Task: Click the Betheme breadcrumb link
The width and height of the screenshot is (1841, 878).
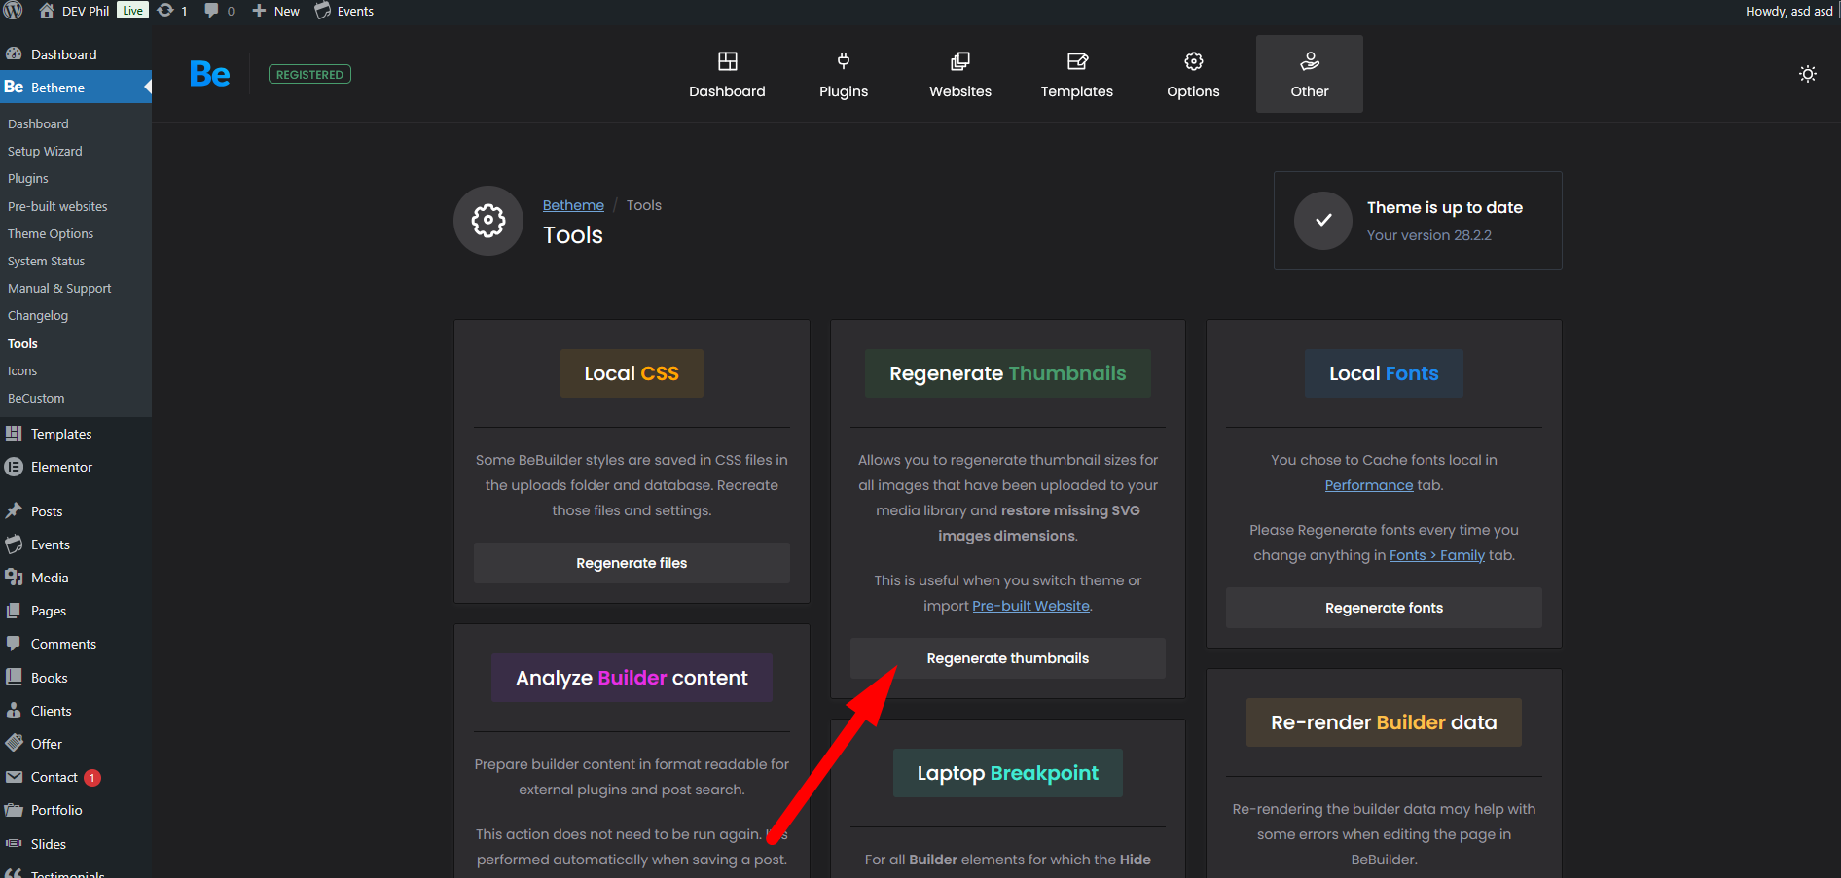Action: click(x=573, y=205)
